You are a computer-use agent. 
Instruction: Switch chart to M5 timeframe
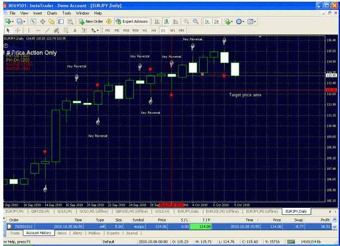117,30
